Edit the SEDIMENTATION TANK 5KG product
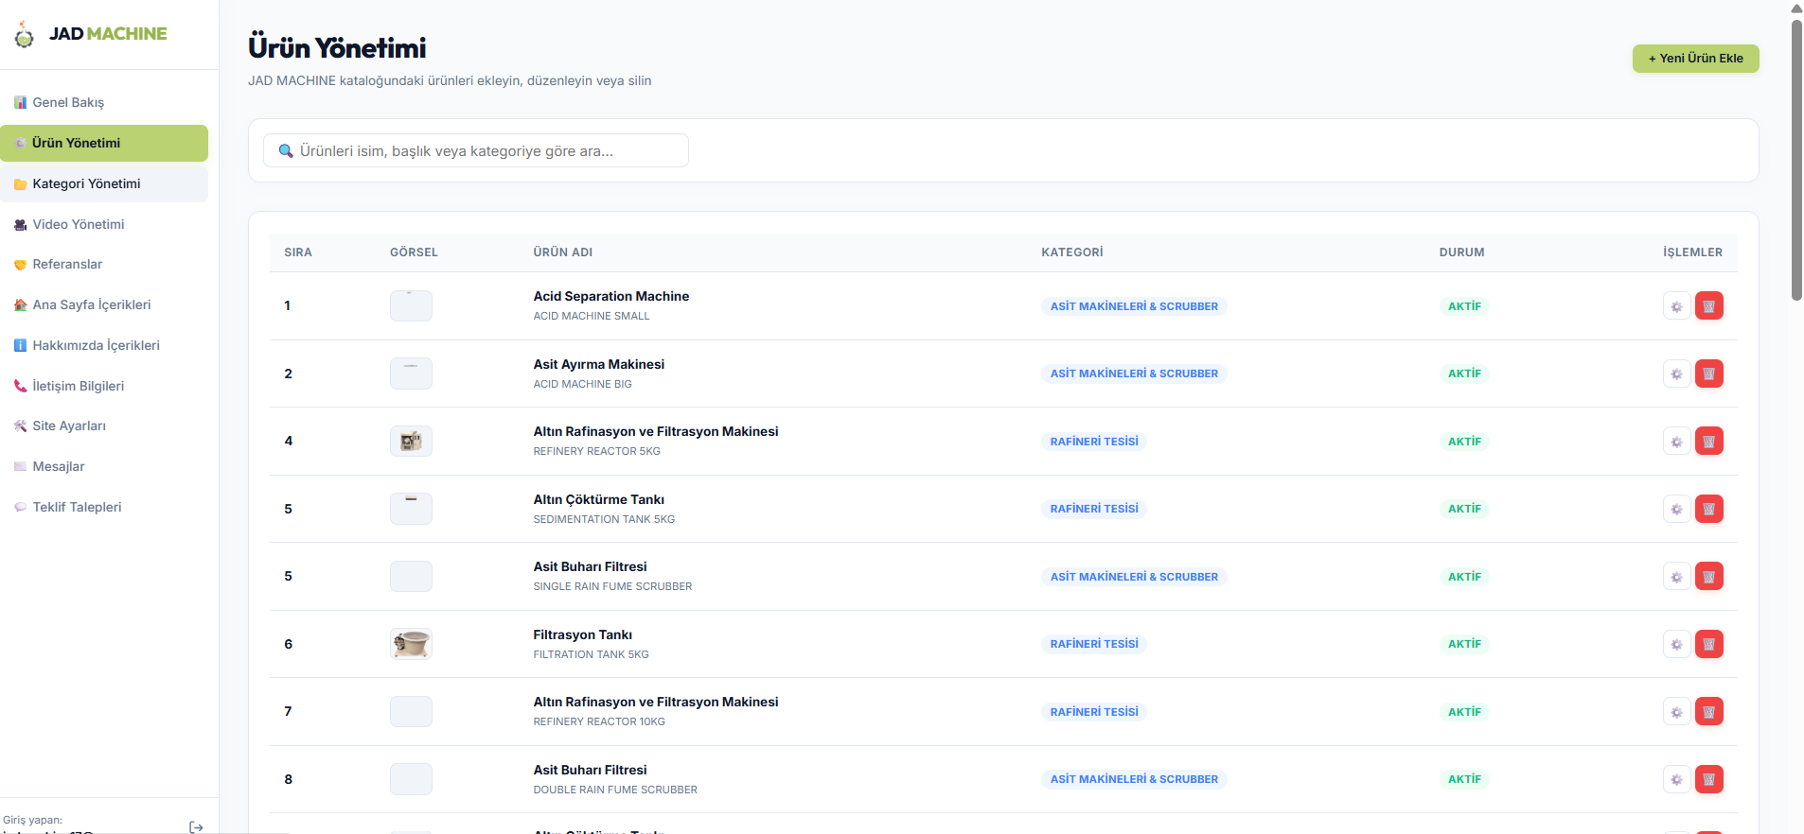This screenshot has width=1804, height=834. [x=1676, y=509]
